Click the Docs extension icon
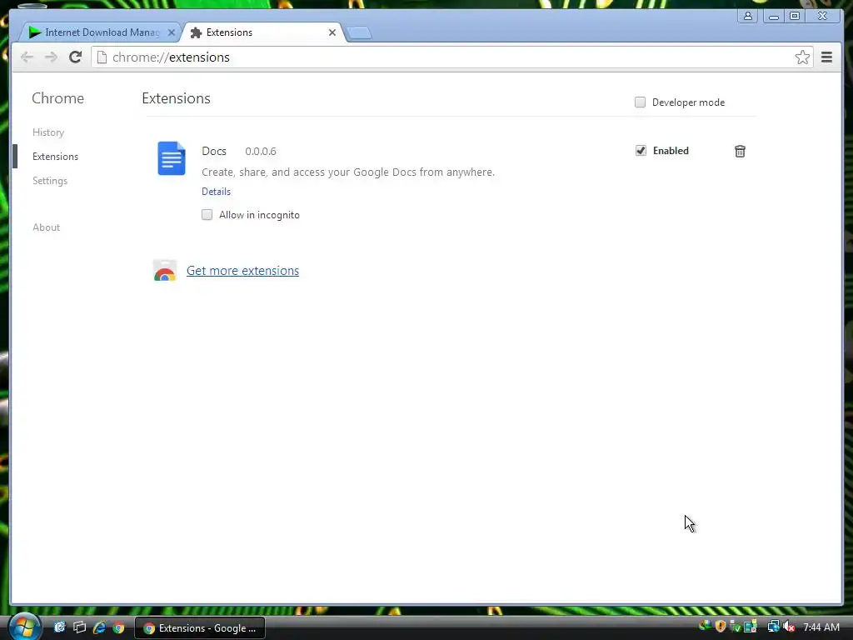The image size is (853, 640). [x=172, y=158]
